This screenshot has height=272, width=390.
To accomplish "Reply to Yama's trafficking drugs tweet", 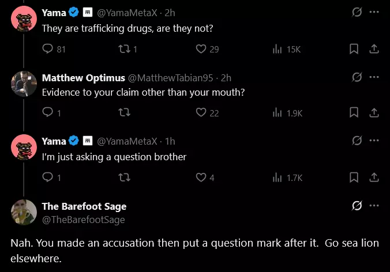I will (x=54, y=49).
